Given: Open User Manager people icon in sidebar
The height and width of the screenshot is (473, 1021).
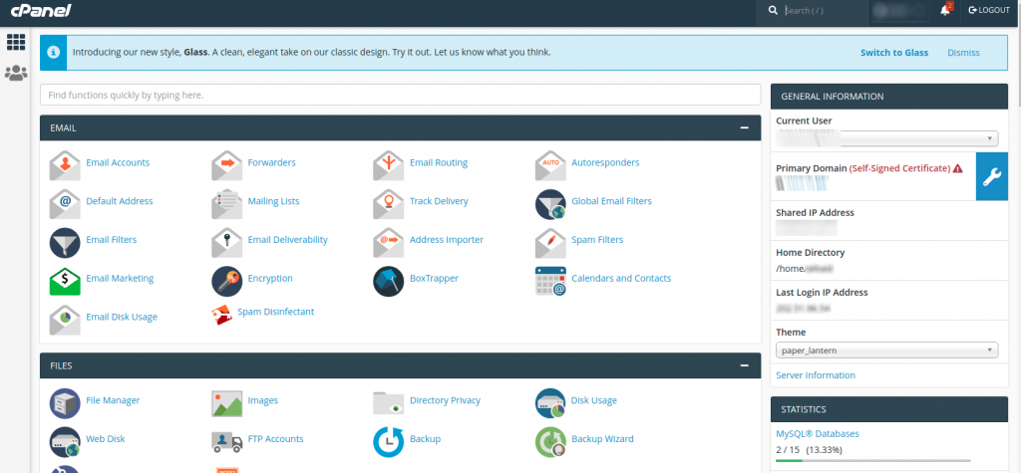Looking at the screenshot, I should (x=16, y=73).
